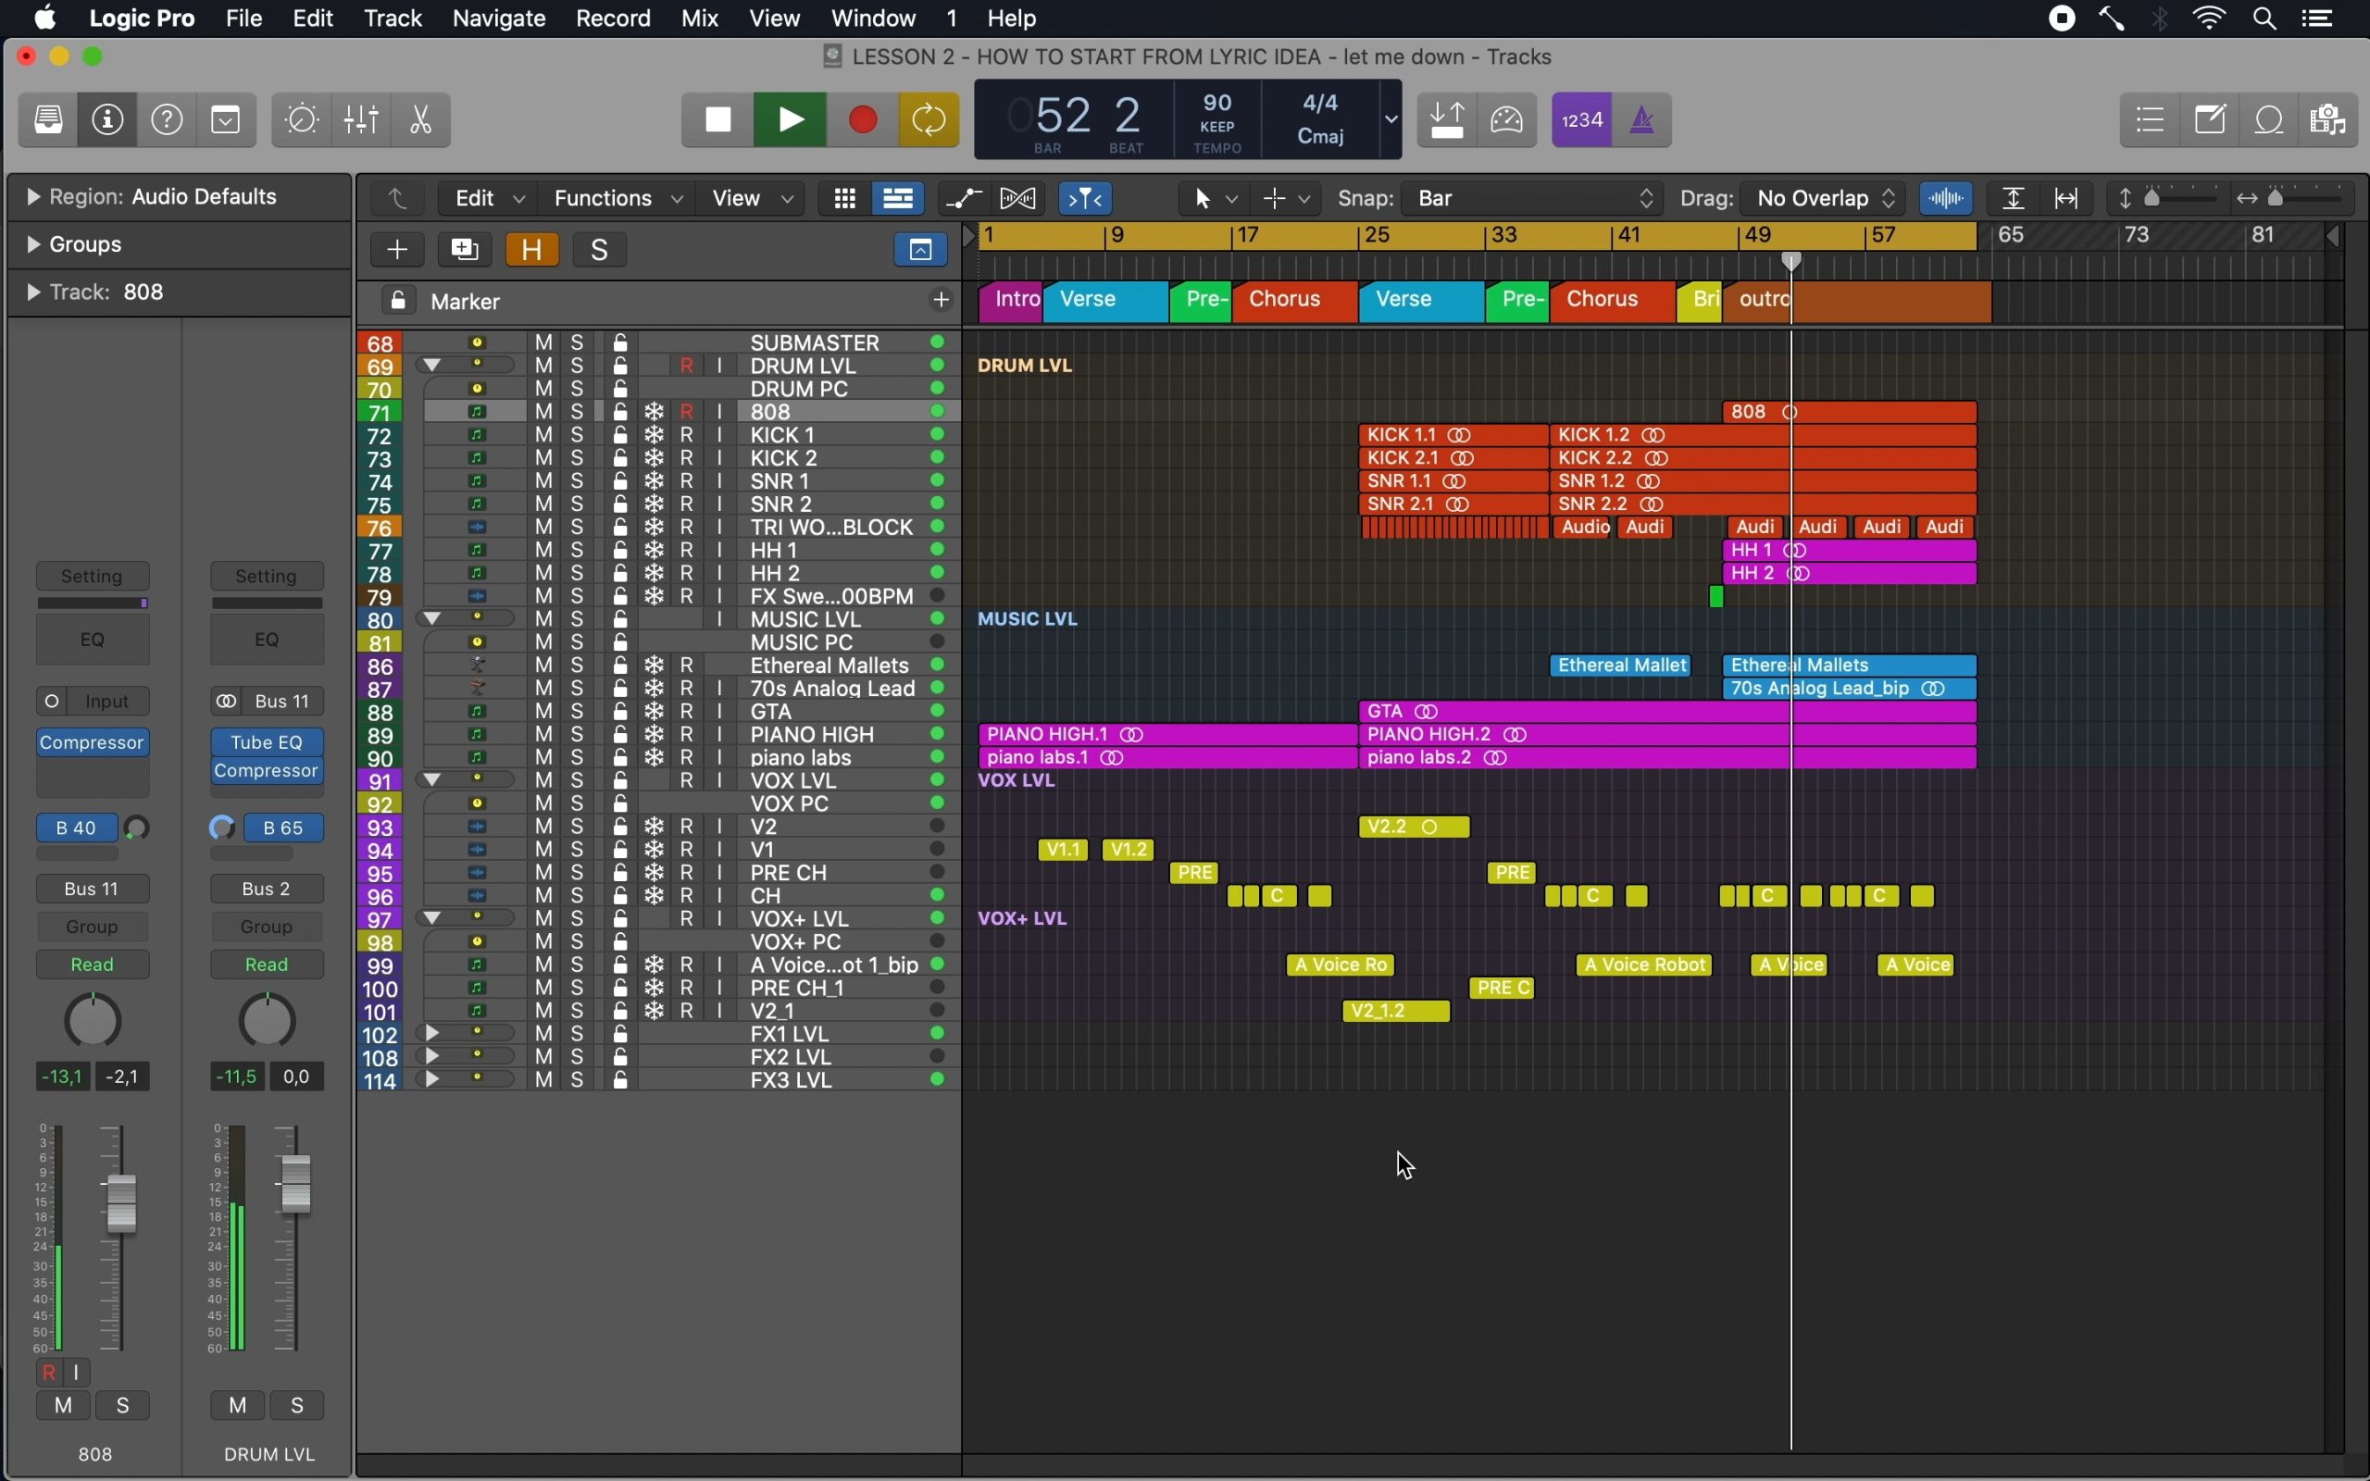Screen dimensions: 2370x1481
Task: Open the Mix menu
Action: pos(699,19)
